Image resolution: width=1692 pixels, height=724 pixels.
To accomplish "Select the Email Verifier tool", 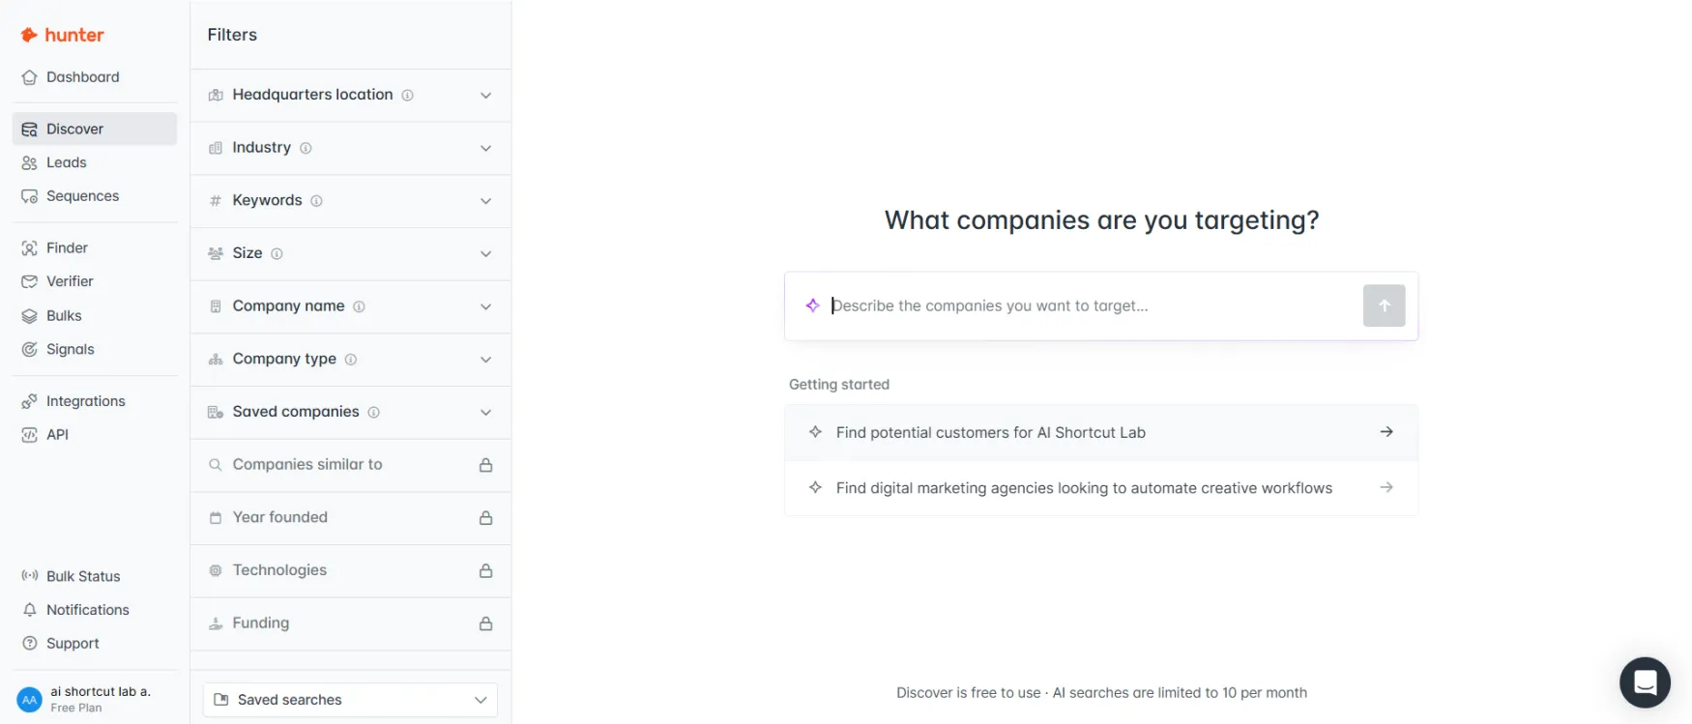I will click(x=70, y=280).
